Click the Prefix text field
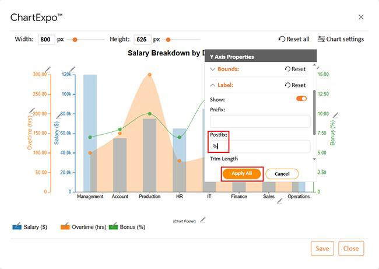The width and height of the screenshot is (379, 269). [x=260, y=121]
